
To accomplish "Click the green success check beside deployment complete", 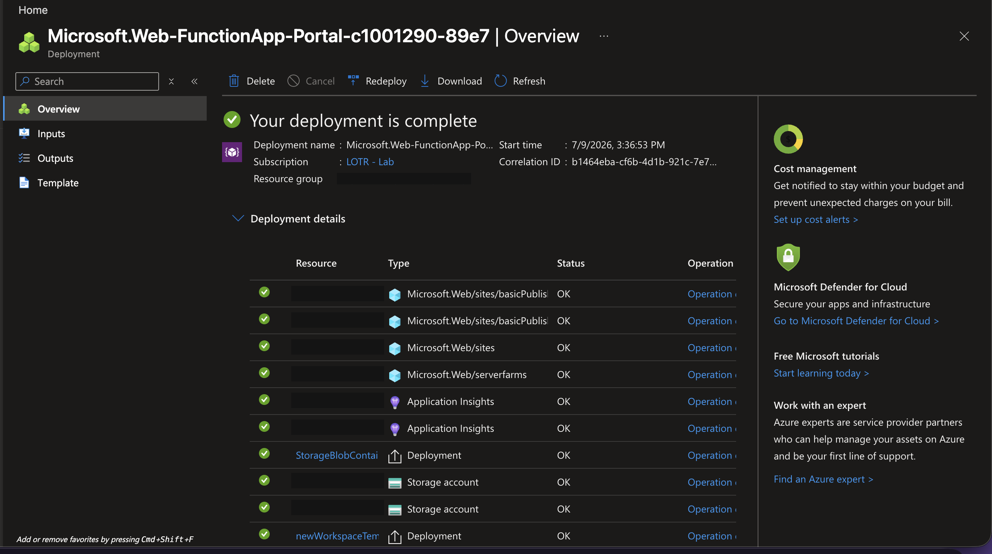I will [x=232, y=120].
